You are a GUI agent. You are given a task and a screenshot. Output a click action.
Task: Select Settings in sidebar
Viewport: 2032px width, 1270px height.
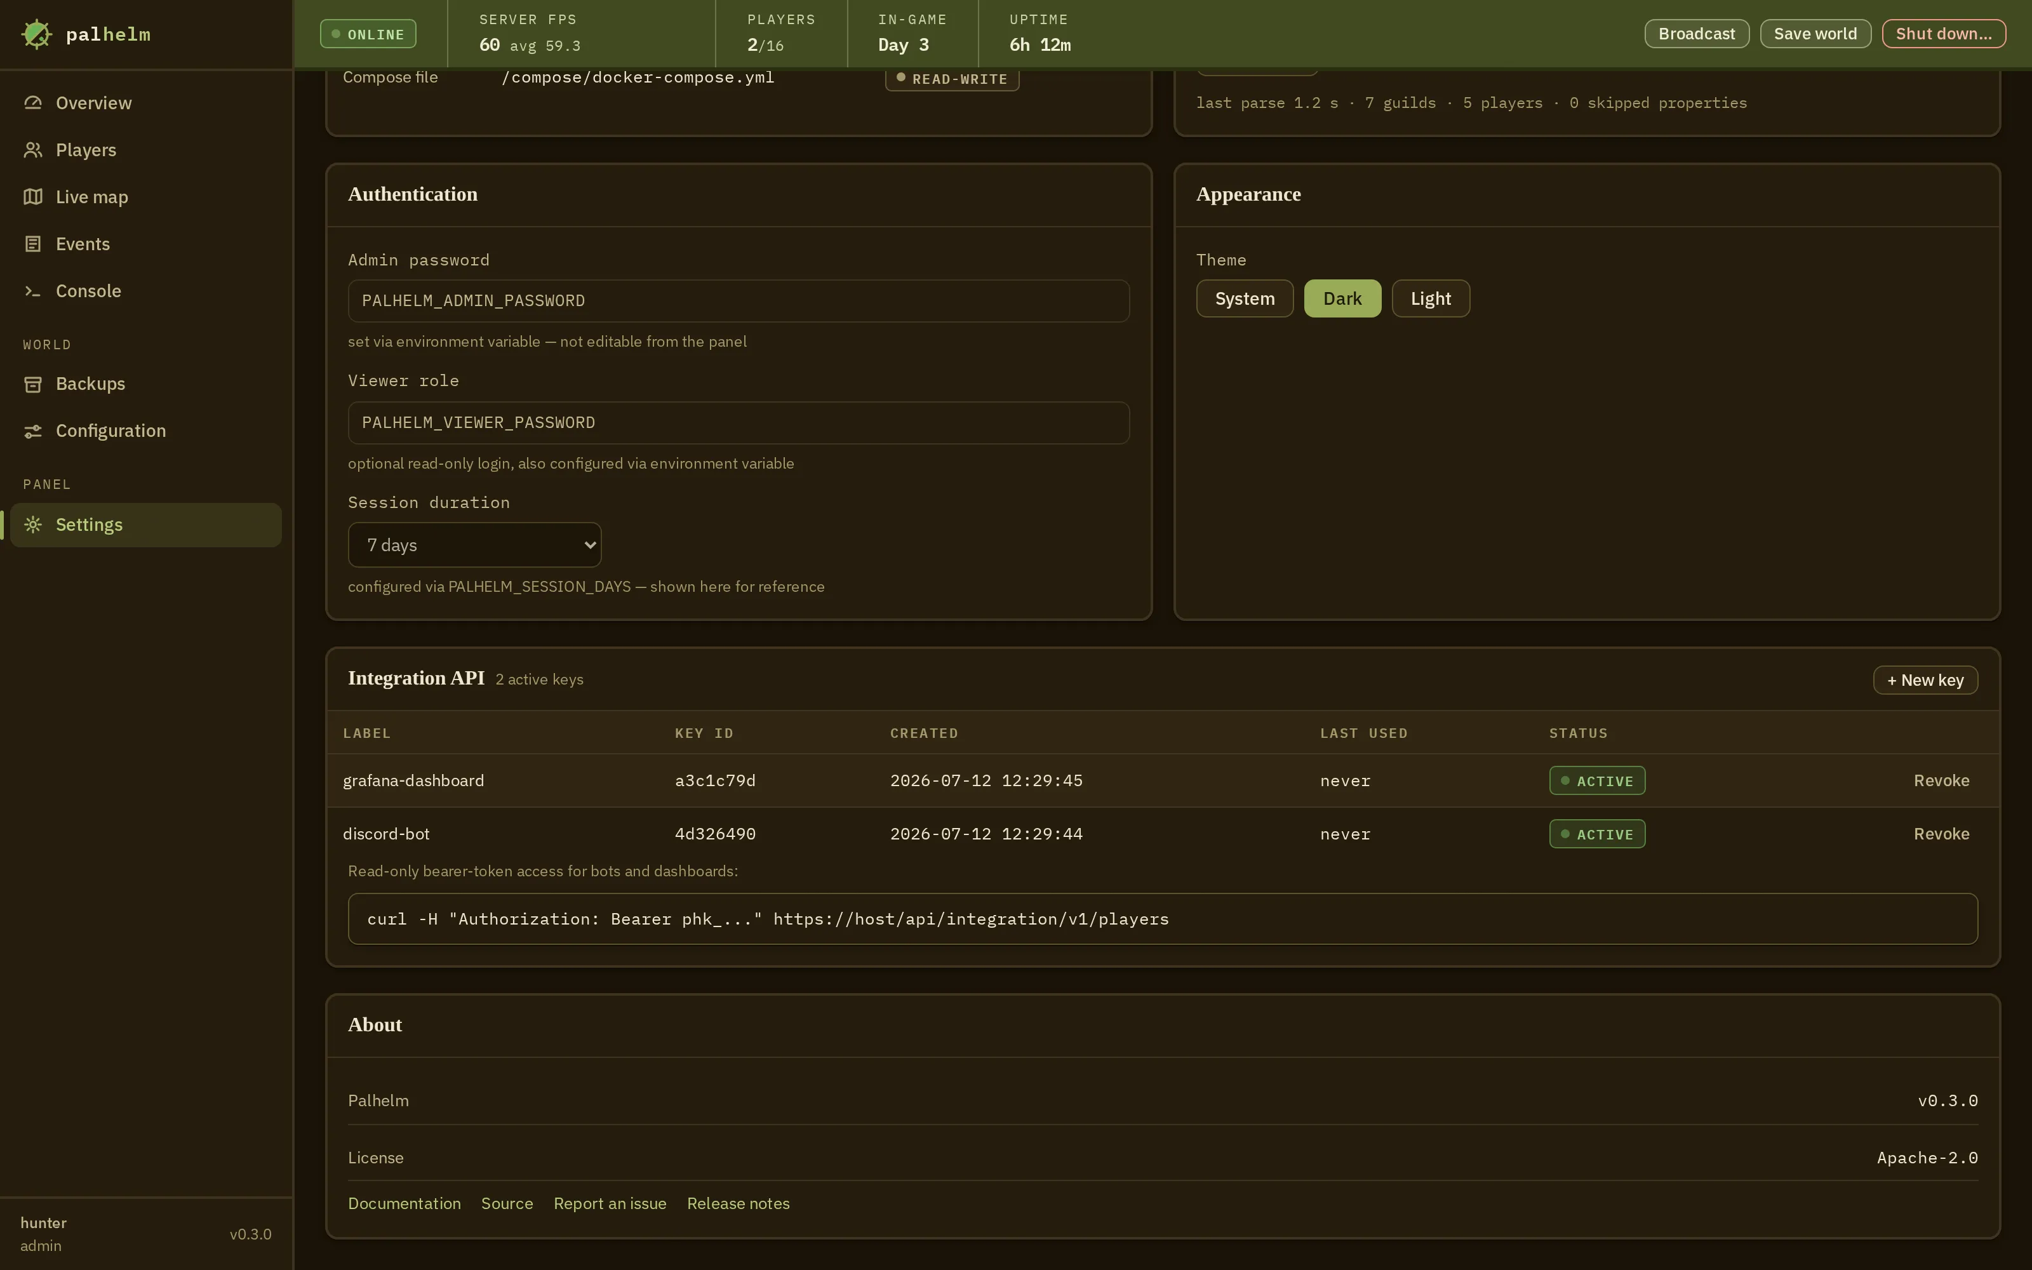(x=145, y=525)
